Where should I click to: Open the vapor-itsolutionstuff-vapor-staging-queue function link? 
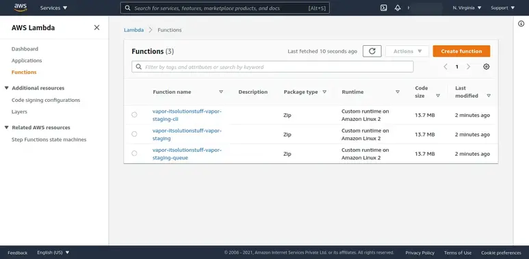pyautogui.click(x=187, y=154)
